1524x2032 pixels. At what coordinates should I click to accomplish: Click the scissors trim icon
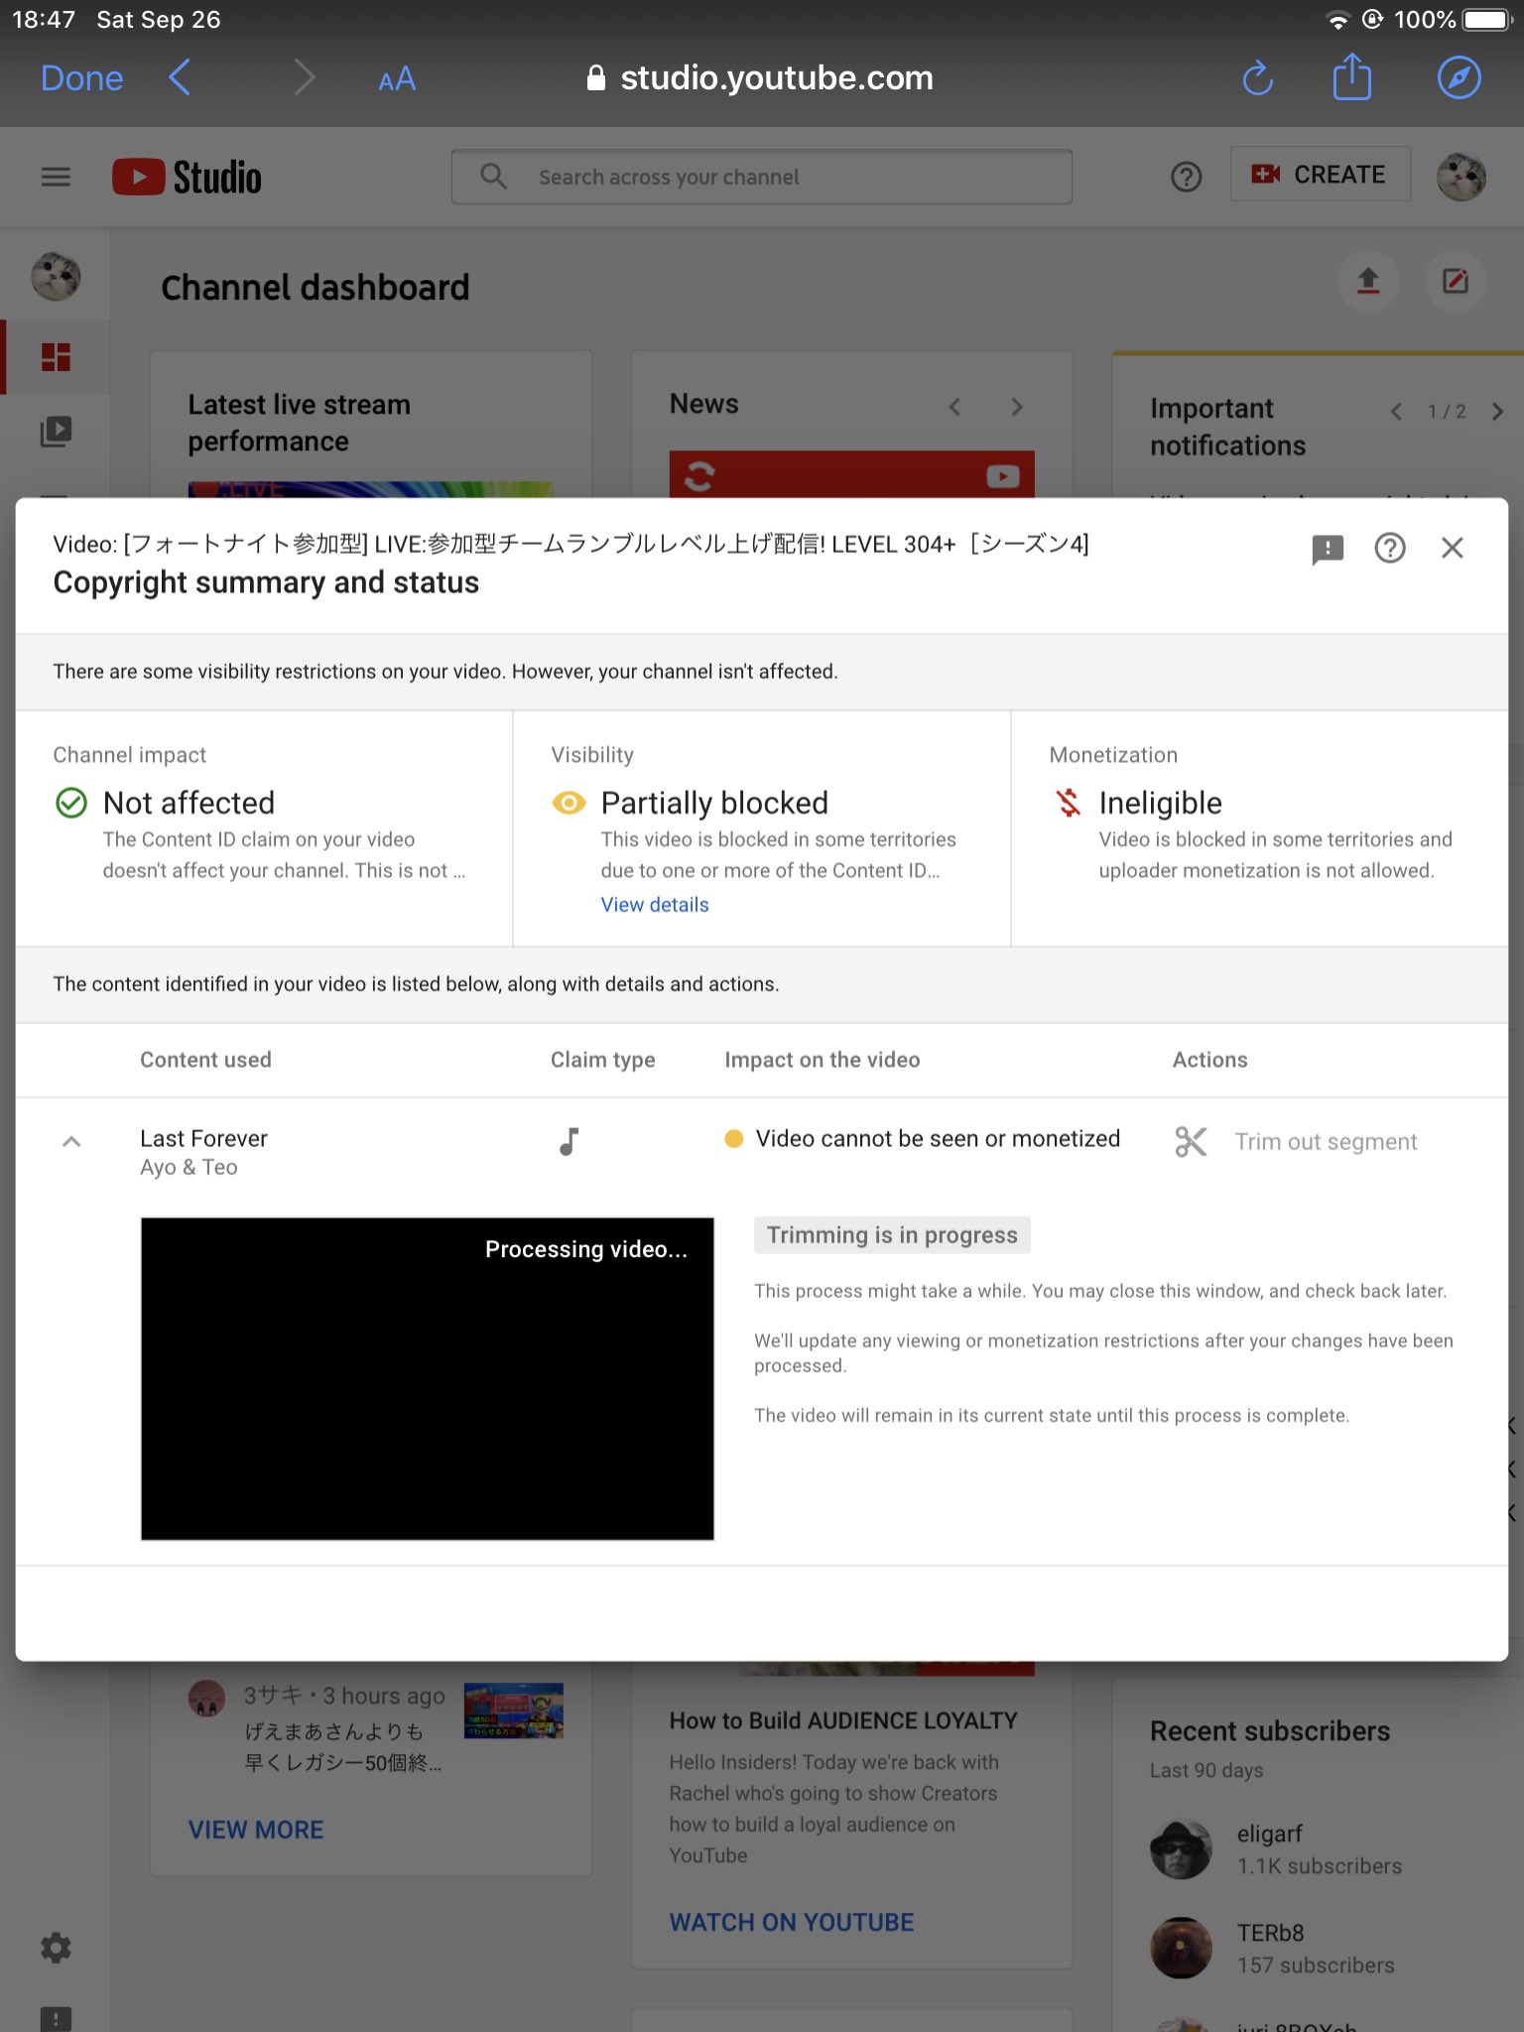1191,1142
